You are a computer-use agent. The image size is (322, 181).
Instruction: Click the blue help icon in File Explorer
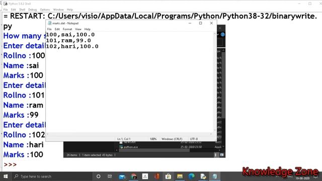223,35
